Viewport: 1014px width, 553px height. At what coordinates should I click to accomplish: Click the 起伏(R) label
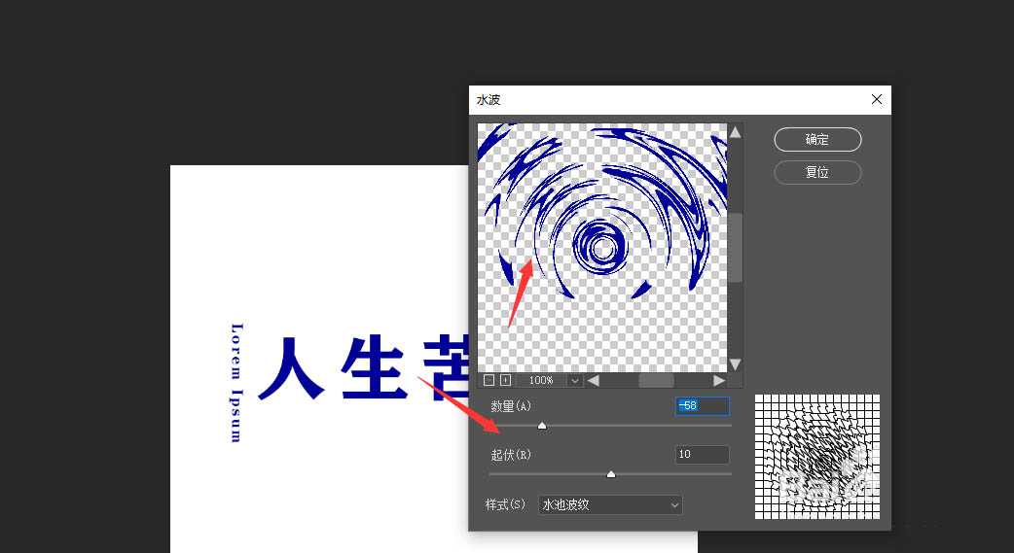tap(511, 455)
